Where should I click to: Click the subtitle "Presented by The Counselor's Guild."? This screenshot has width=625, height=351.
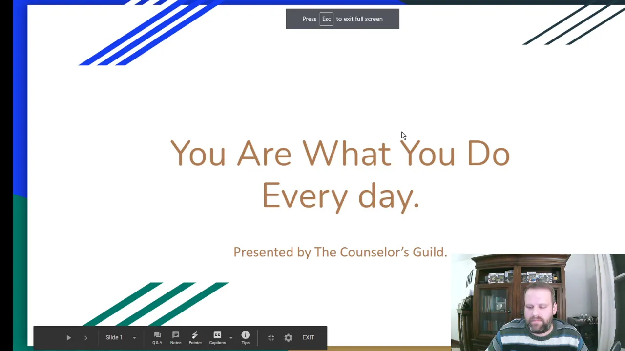(340, 252)
